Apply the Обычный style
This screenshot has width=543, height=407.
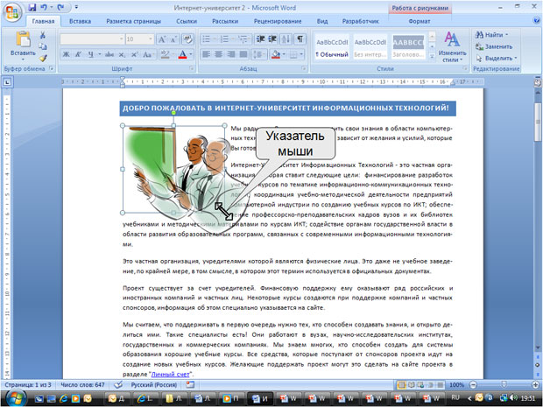(x=332, y=46)
